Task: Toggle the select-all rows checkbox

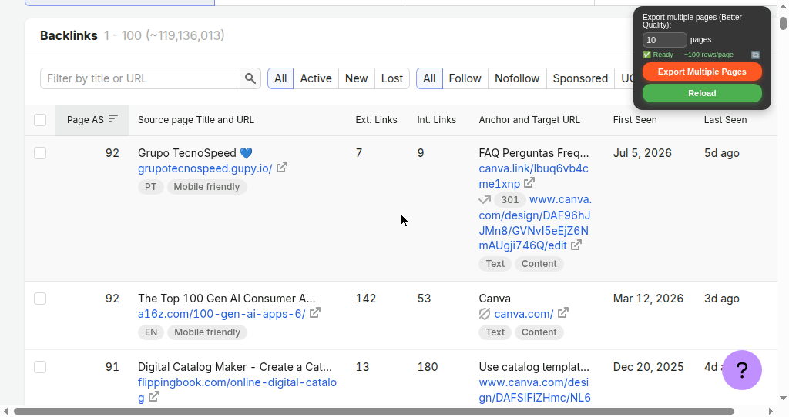Action: click(x=40, y=120)
